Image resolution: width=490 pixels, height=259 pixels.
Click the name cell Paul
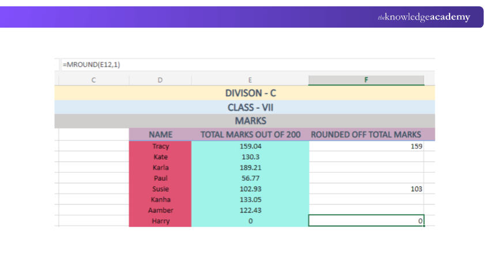(x=160, y=178)
